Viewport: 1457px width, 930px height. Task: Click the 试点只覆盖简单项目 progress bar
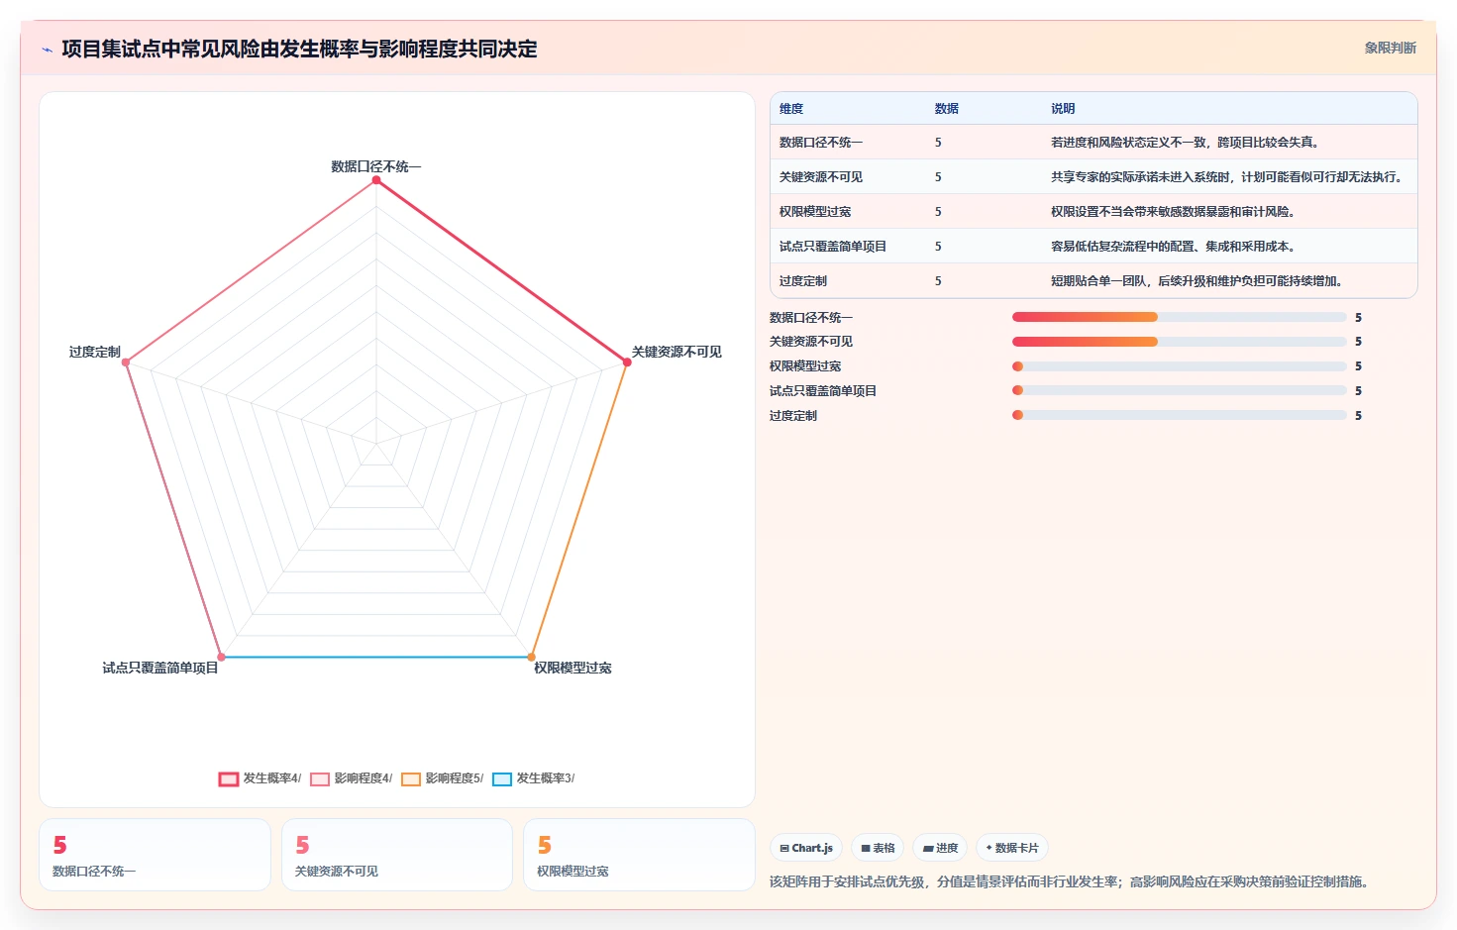[x=1180, y=390]
